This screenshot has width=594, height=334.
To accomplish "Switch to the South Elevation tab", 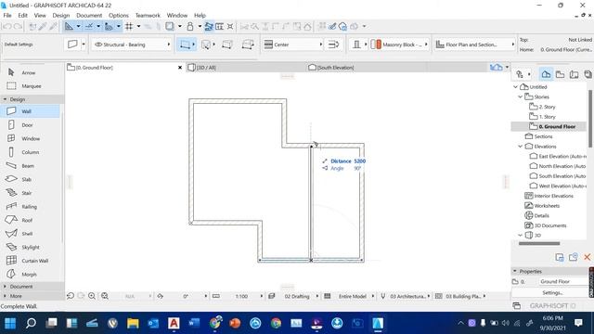I will click(x=367, y=68).
